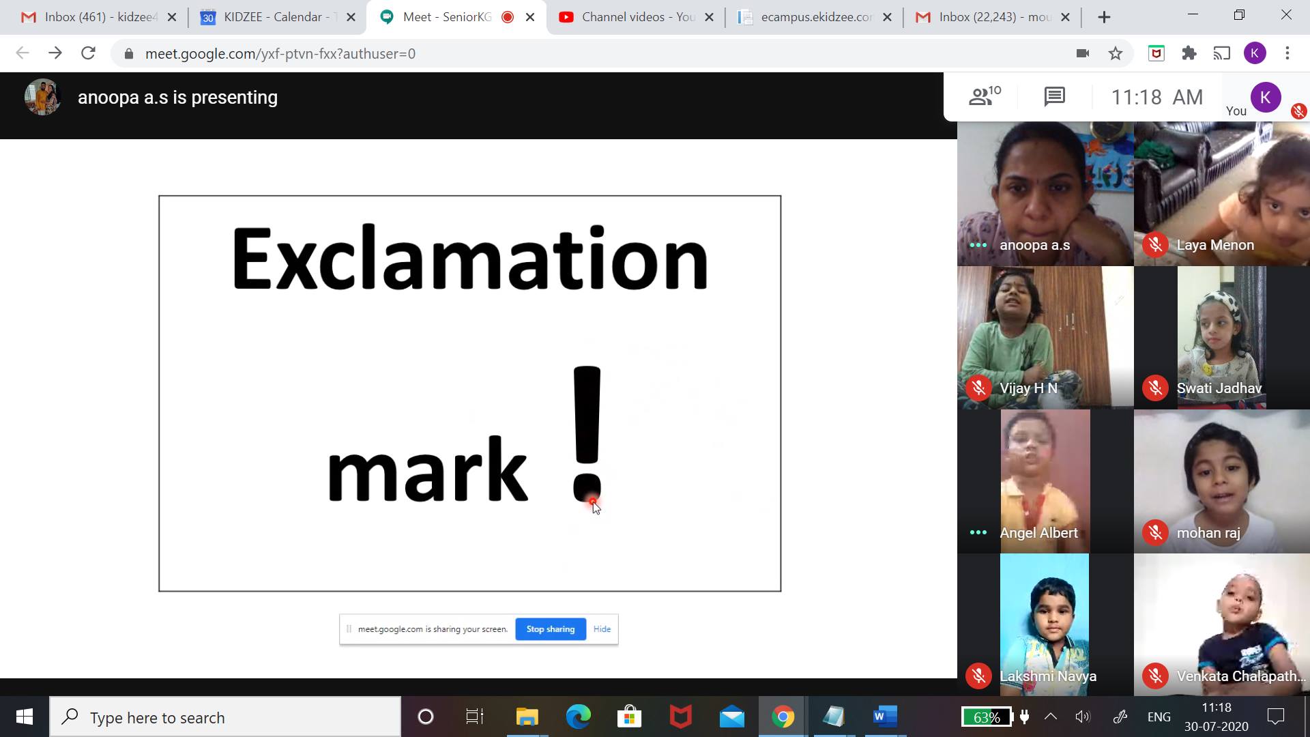Viewport: 1310px width, 737px height.
Task: Open the meeting chat icon
Action: tap(1054, 97)
